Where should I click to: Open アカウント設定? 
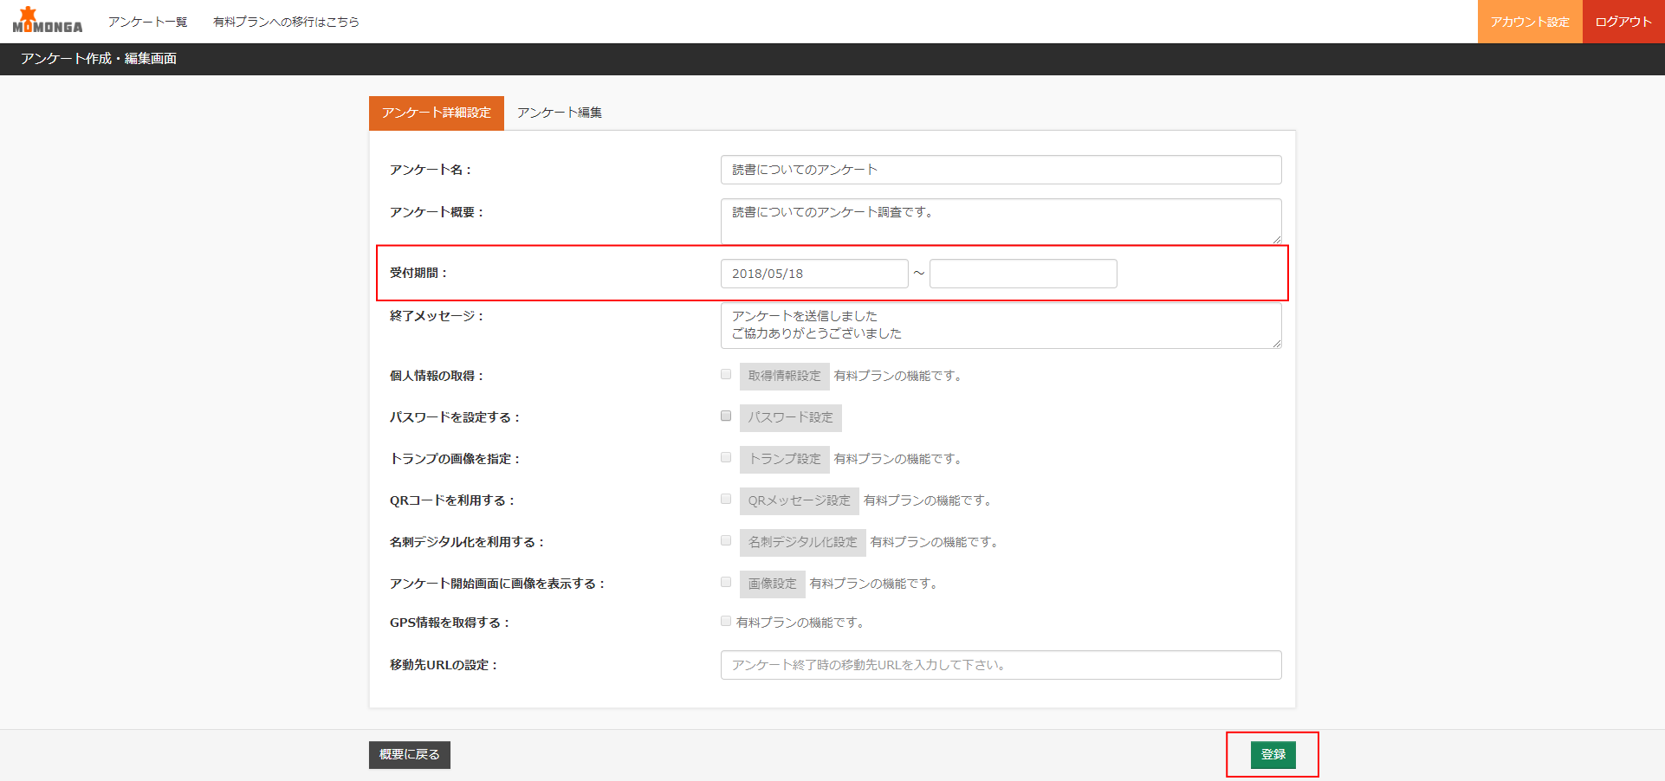click(x=1530, y=22)
